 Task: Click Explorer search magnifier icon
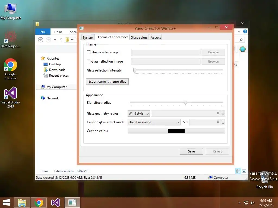241,40
